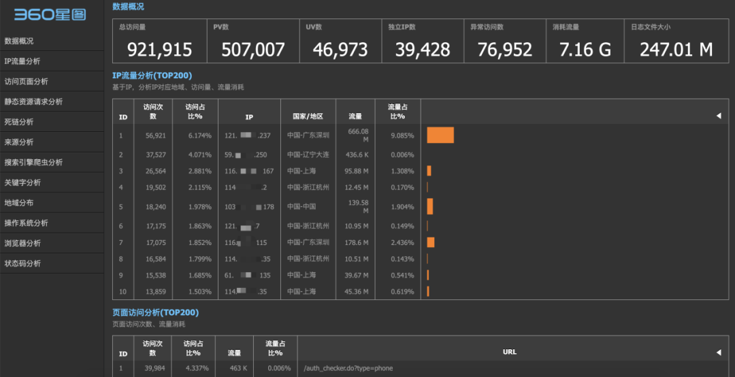This screenshot has height=377, width=735.
Task: Click the URL column header
Action: coord(510,352)
